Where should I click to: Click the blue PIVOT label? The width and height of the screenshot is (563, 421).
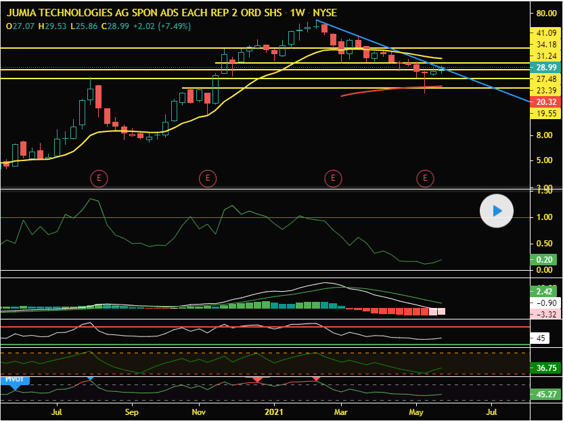click(15, 380)
